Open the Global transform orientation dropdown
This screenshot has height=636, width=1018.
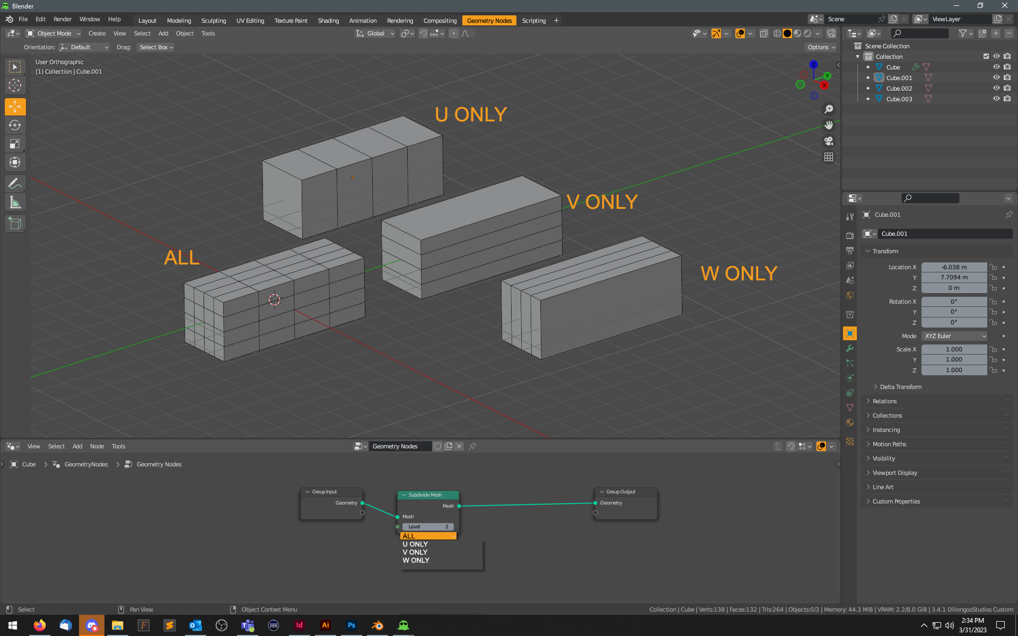click(x=375, y=33)
